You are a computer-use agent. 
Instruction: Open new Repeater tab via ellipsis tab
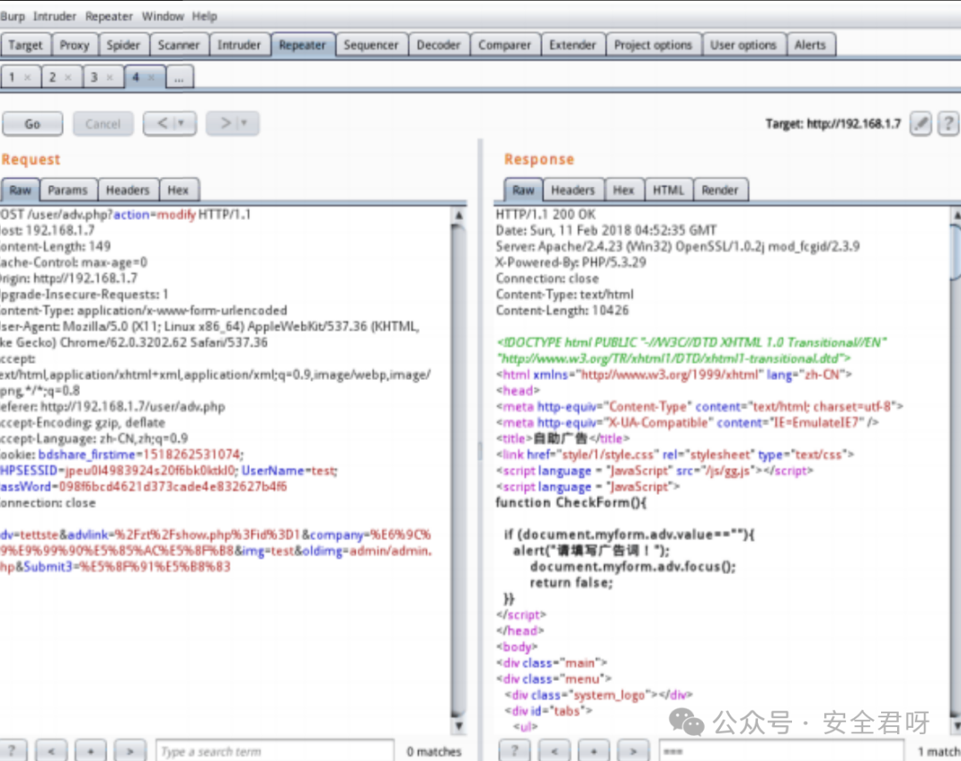(179, 77)
